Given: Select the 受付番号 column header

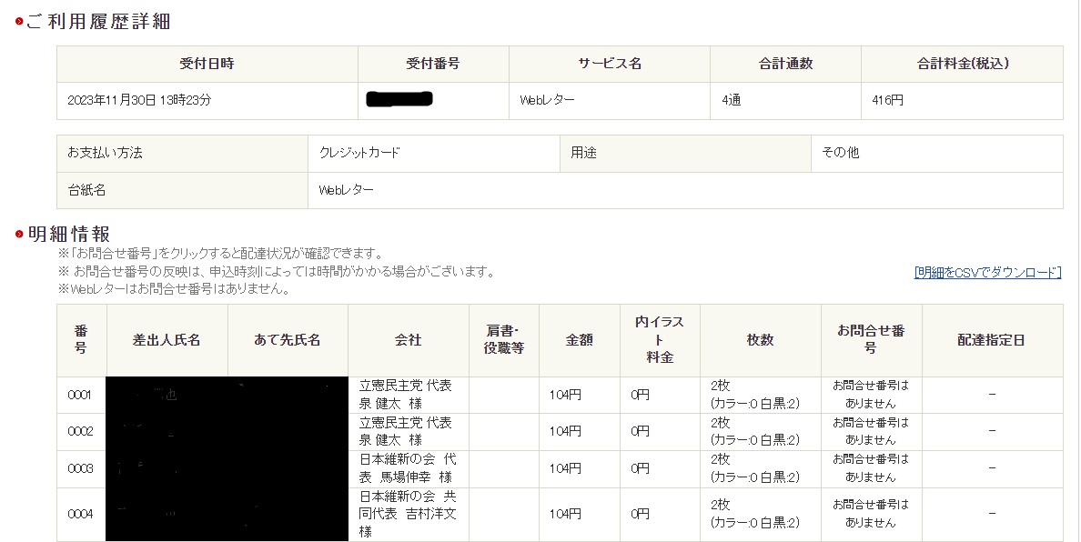Looking at the screenshot, I should coord(432,64).
